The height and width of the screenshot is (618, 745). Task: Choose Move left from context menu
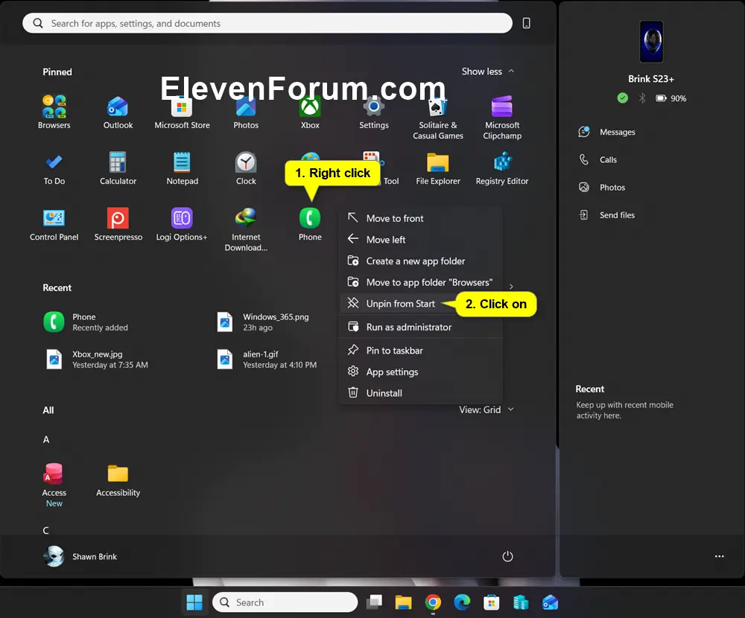click(x=420, y=240)
